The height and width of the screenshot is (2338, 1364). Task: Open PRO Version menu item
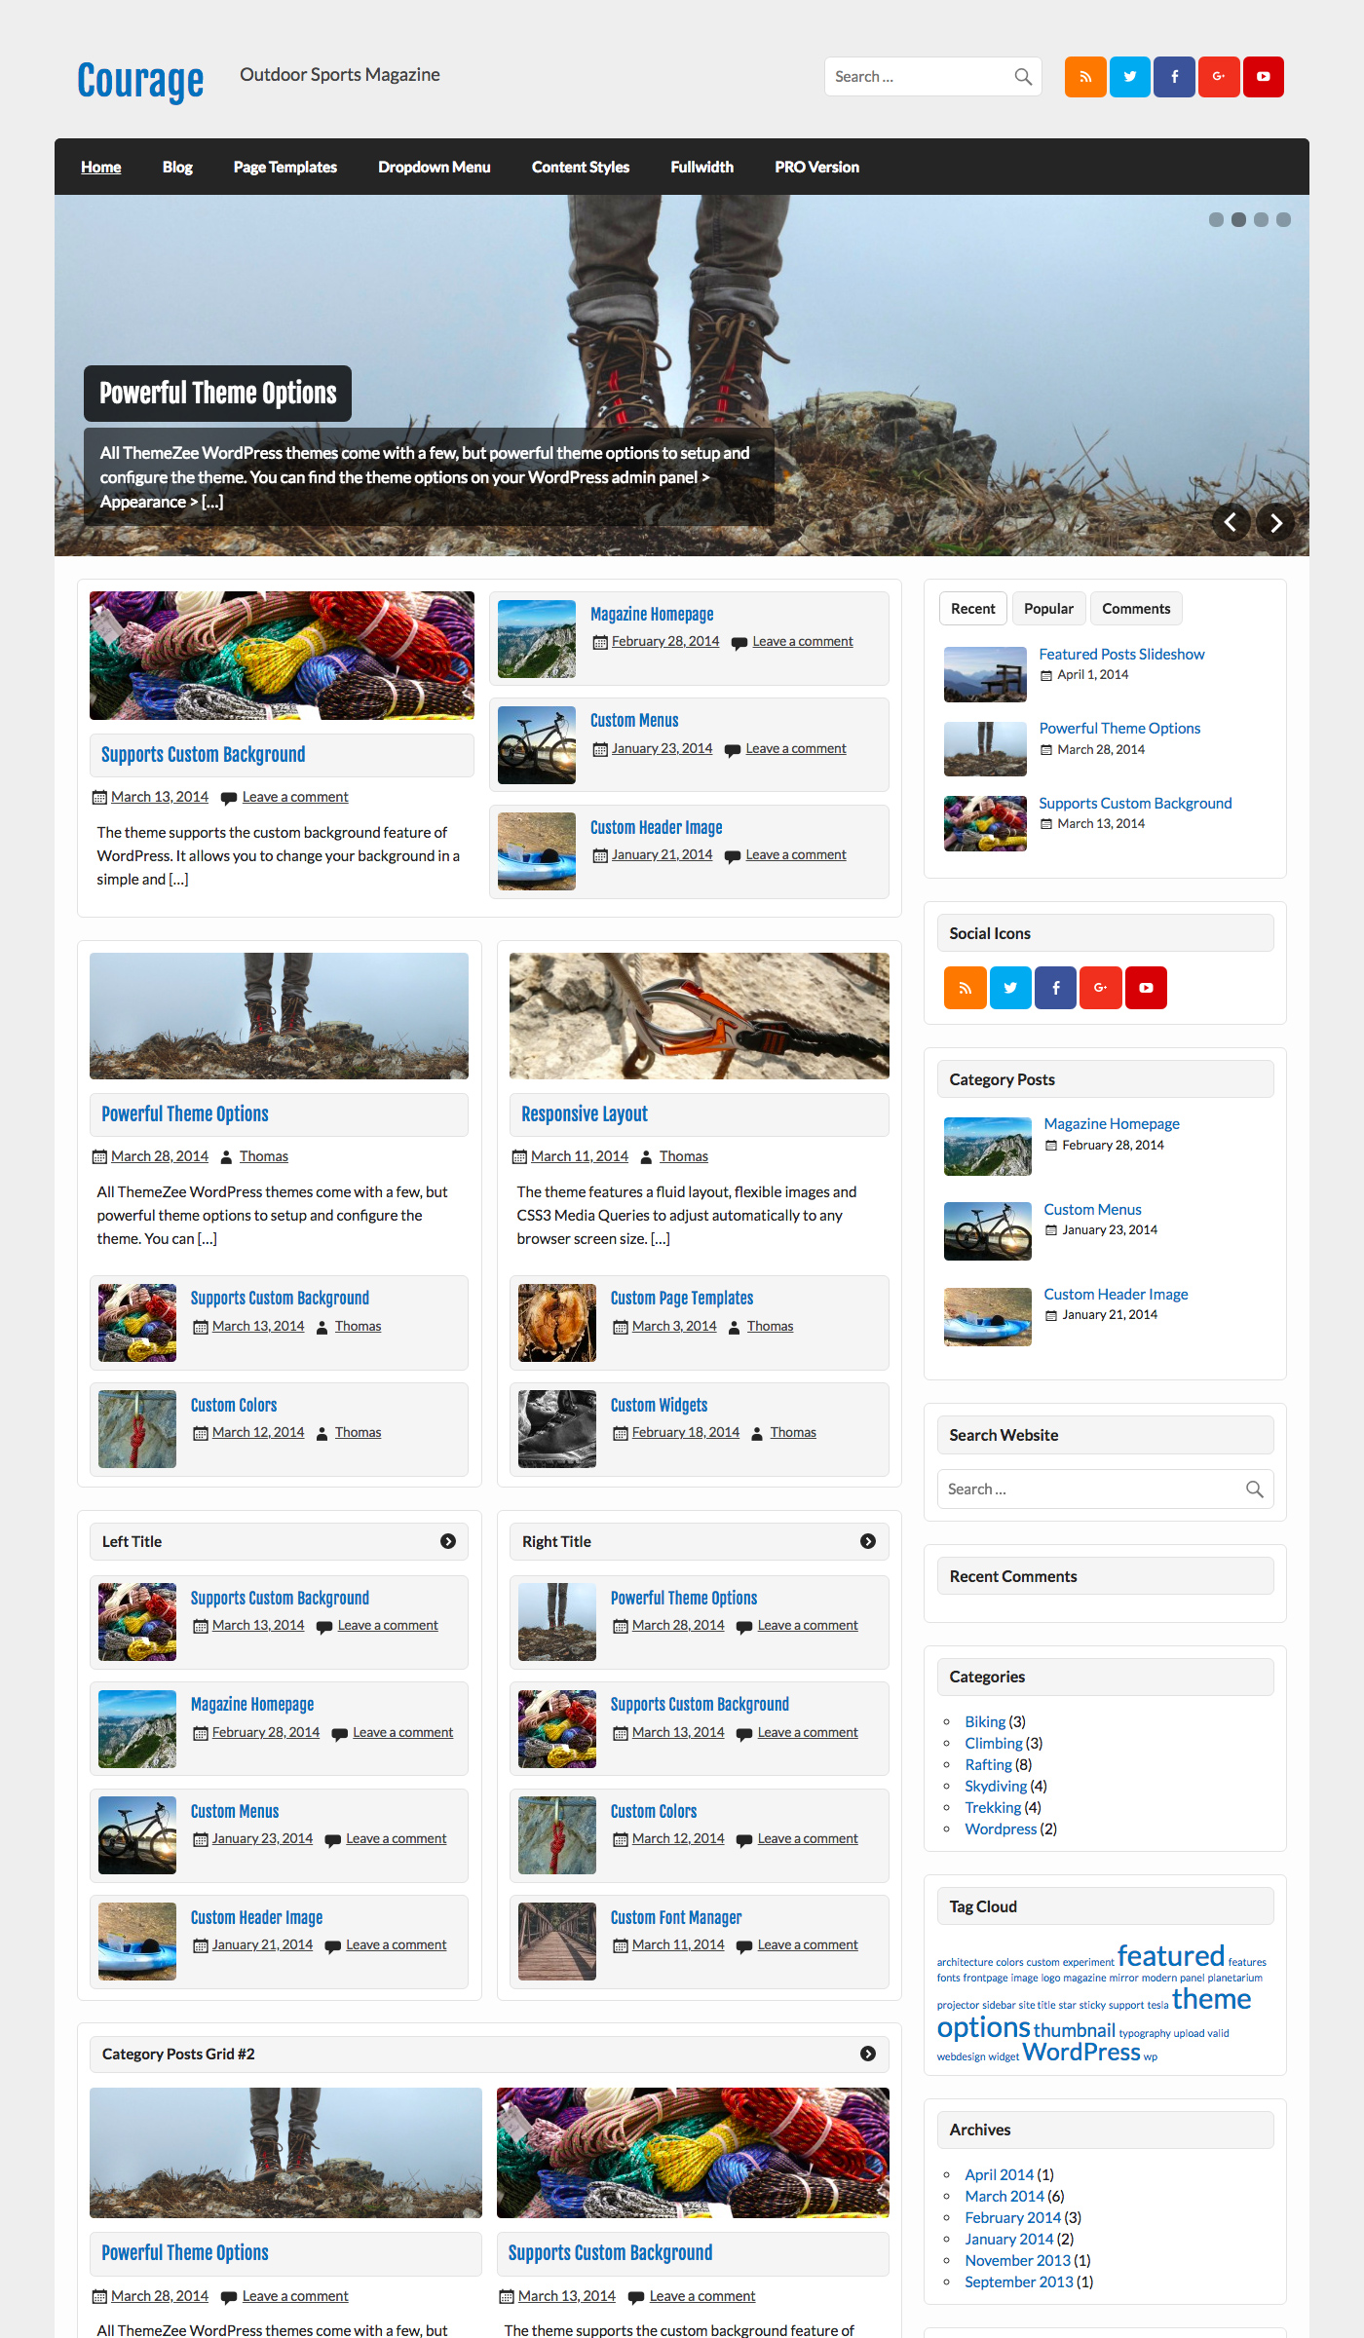click(x=817, y=167)
